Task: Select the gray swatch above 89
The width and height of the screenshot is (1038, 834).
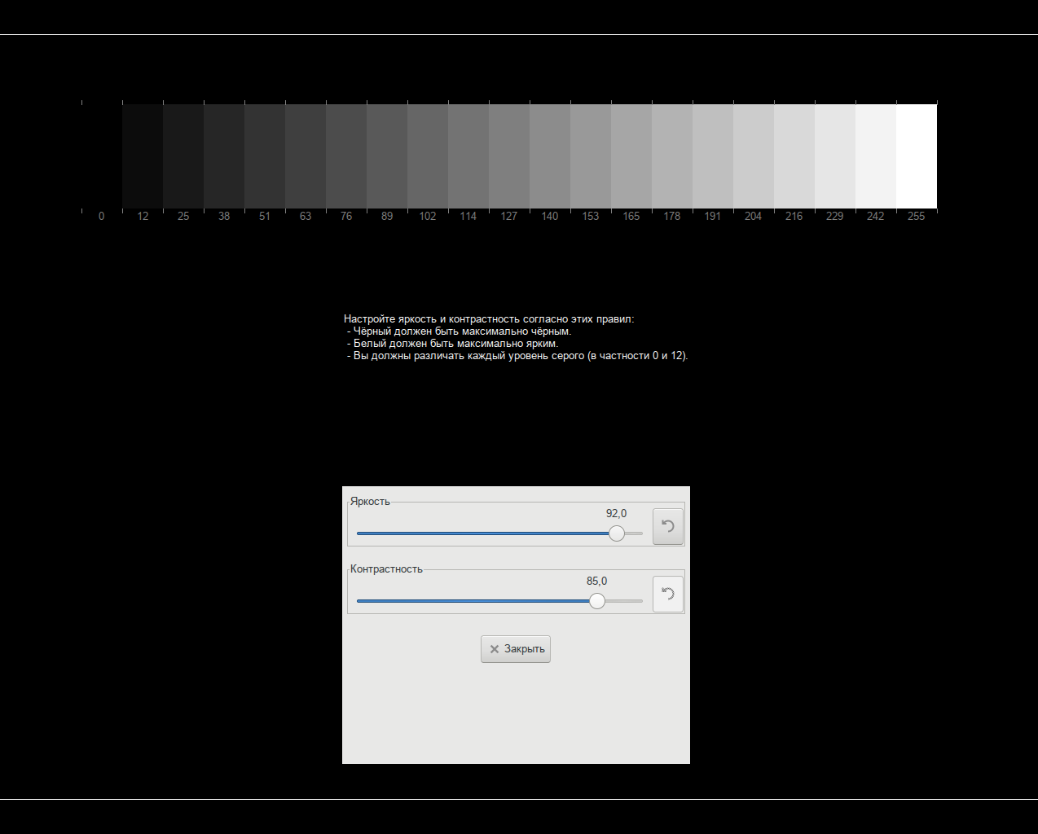Action: [x=387, y=156]
